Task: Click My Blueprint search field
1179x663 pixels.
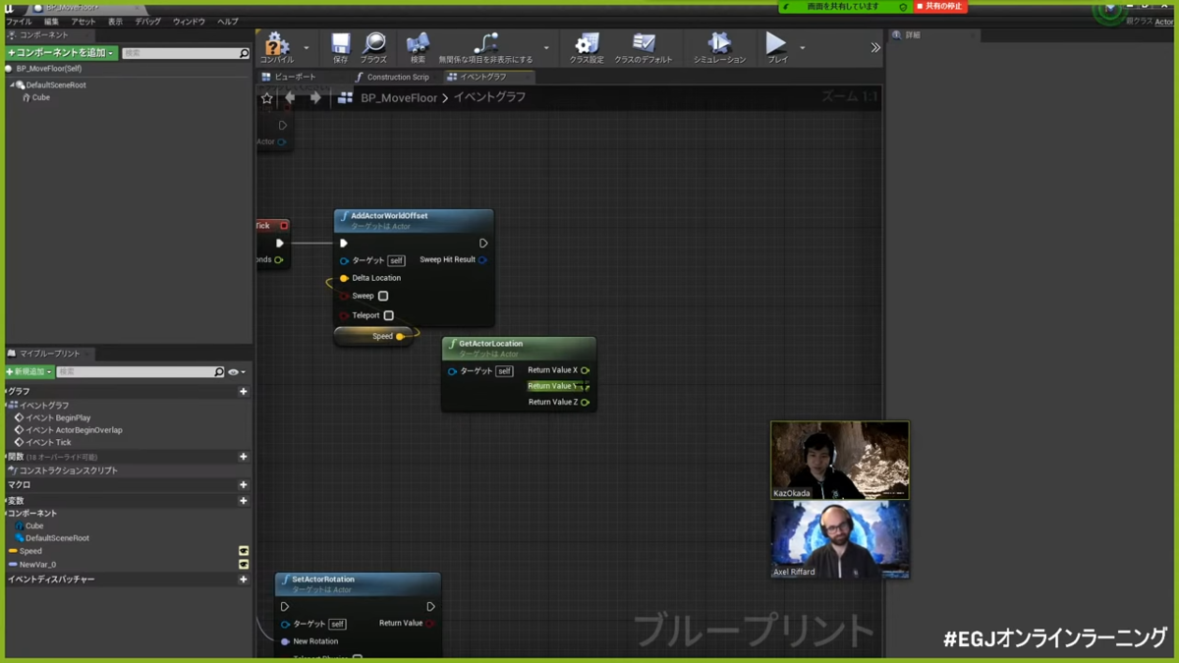Action: click(140, 372)
